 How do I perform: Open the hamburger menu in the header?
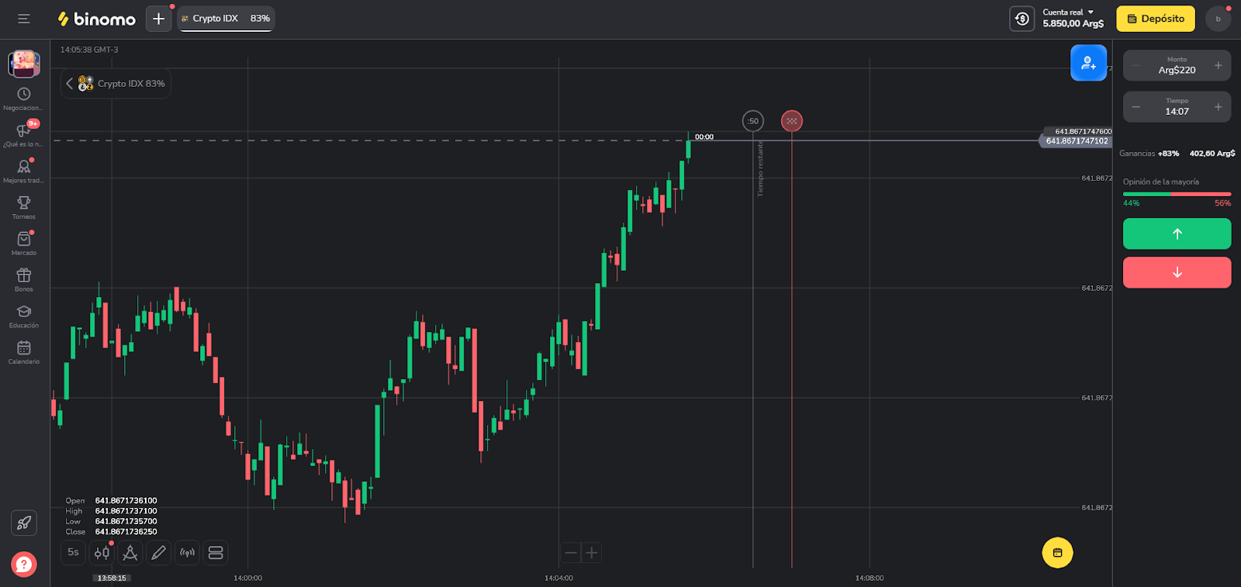coord(24,19)
